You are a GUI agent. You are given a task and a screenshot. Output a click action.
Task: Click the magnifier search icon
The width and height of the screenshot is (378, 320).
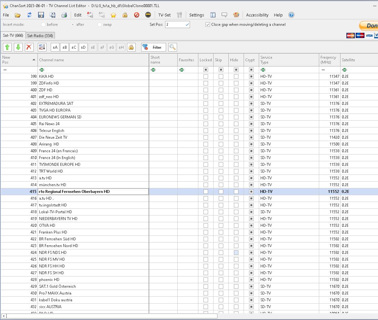coord(173,47)
